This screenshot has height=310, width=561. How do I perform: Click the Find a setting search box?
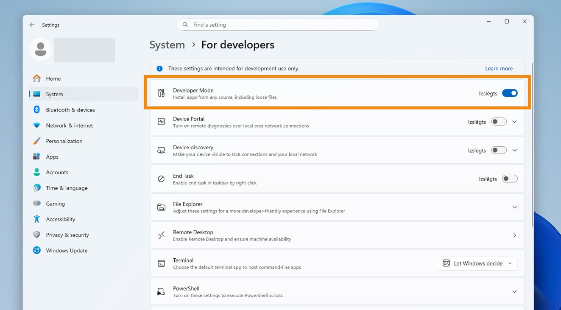[x=280, y=25]
